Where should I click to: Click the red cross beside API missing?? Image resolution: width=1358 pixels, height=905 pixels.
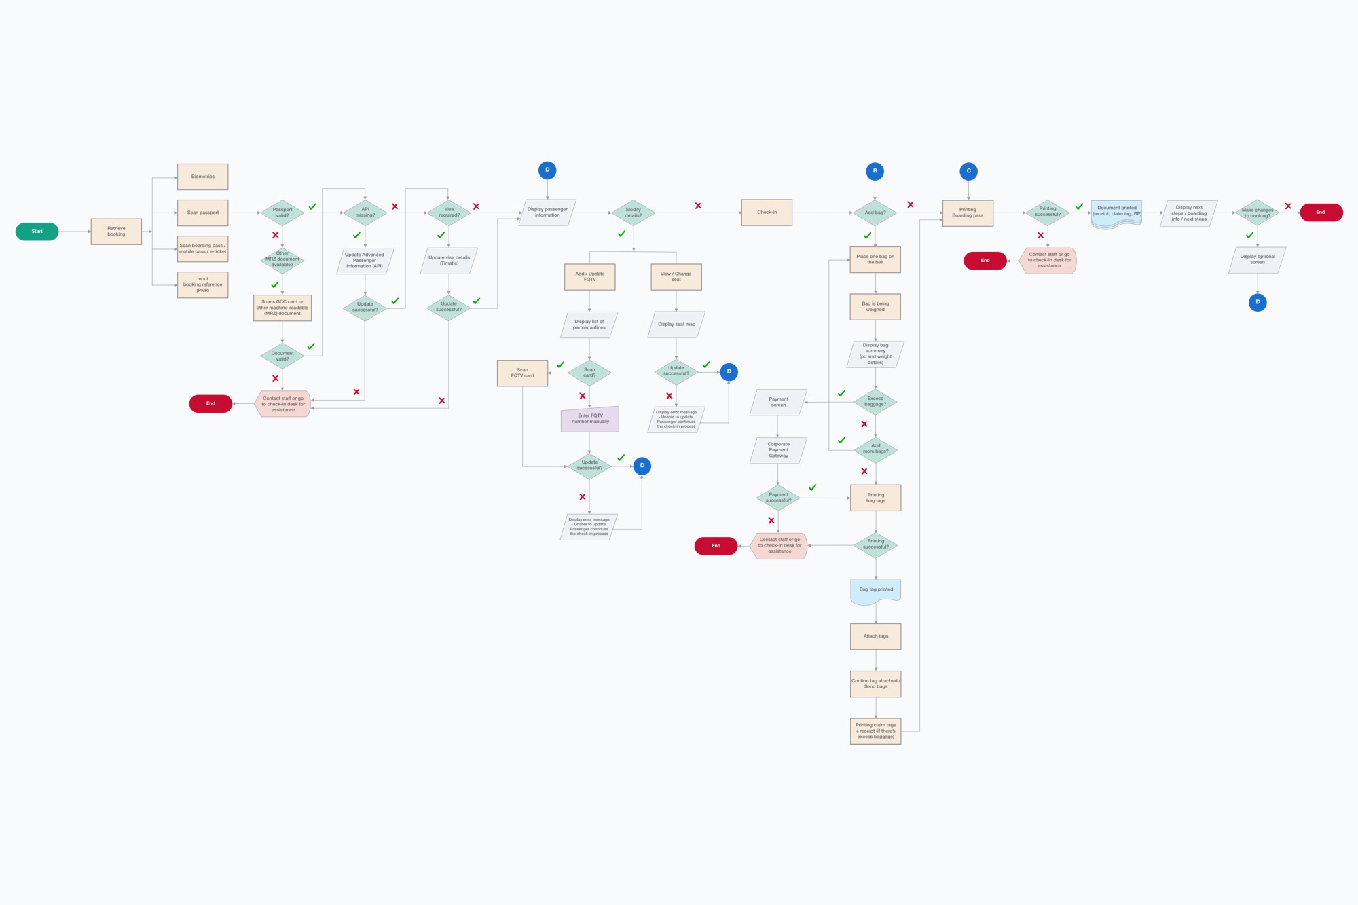tap(394, 206)
